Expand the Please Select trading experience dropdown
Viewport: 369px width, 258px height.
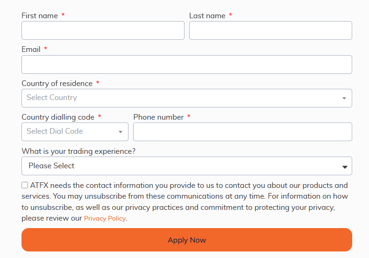[187, 166]
